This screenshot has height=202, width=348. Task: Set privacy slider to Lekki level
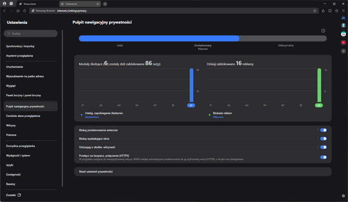point(120,45)
